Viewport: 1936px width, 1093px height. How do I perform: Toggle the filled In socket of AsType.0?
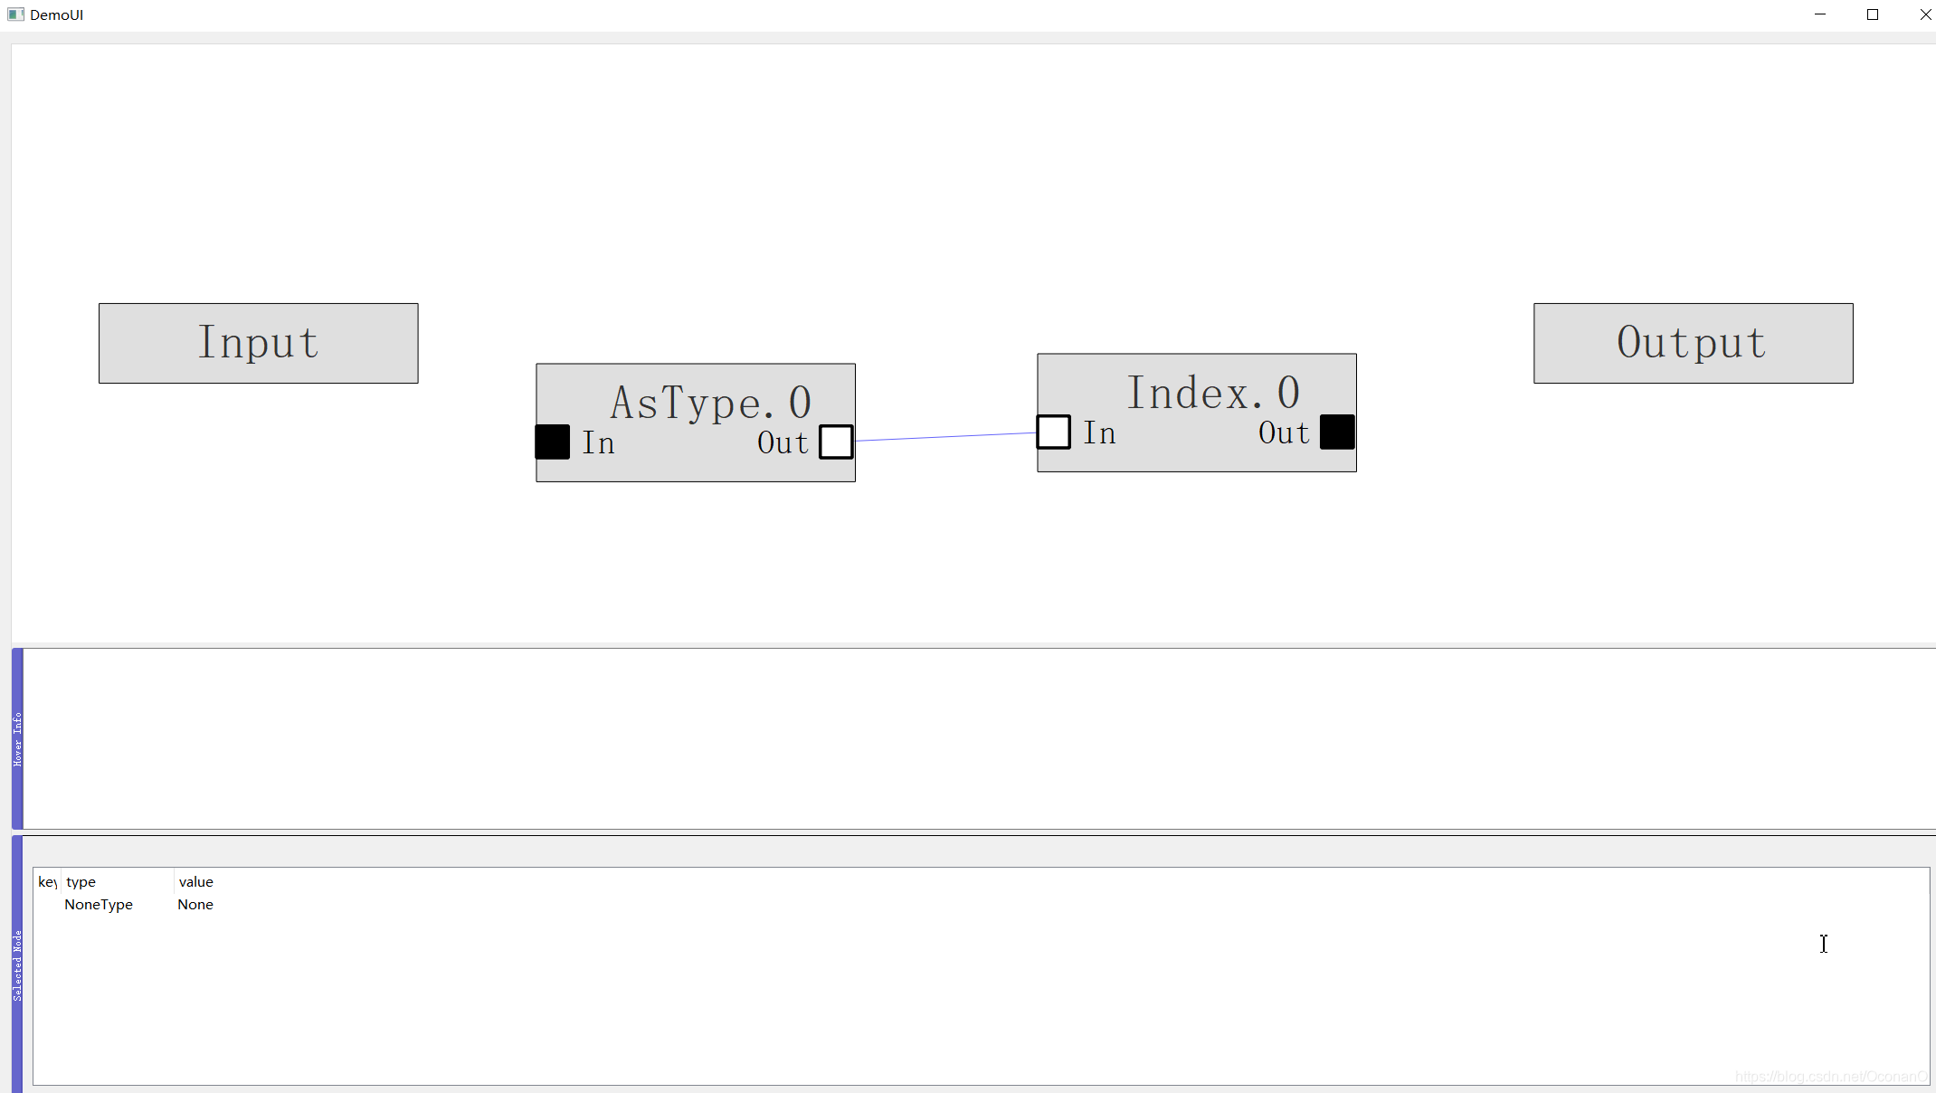coord(553,442)
